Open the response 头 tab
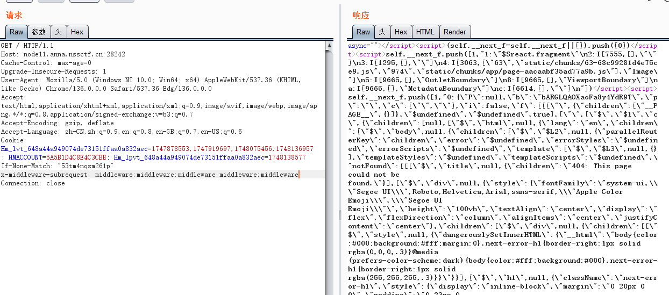Screen dimensions: 669x295 pyautogui.click(x=382, y=32)
